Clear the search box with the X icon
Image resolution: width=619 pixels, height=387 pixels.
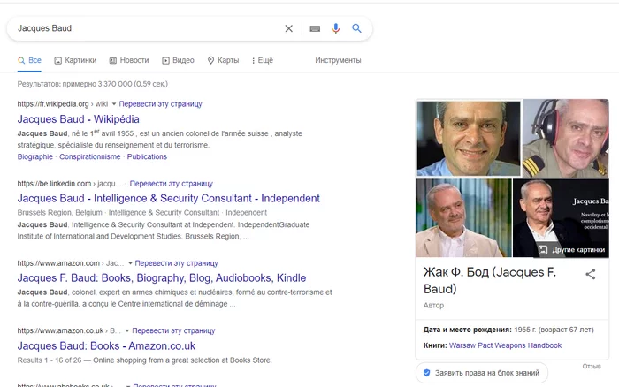click(x=289, y=28)
